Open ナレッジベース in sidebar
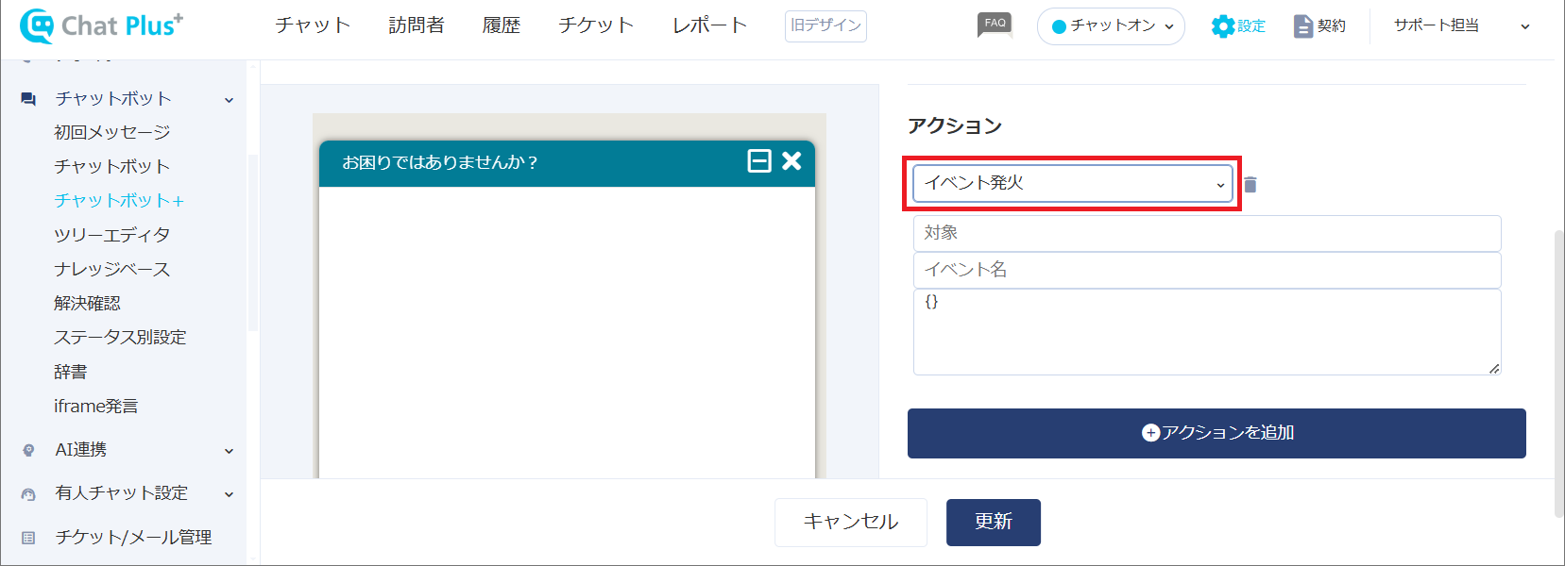Image resolution: width=1565 pixels, height=566 pixels. pos(112,270)
